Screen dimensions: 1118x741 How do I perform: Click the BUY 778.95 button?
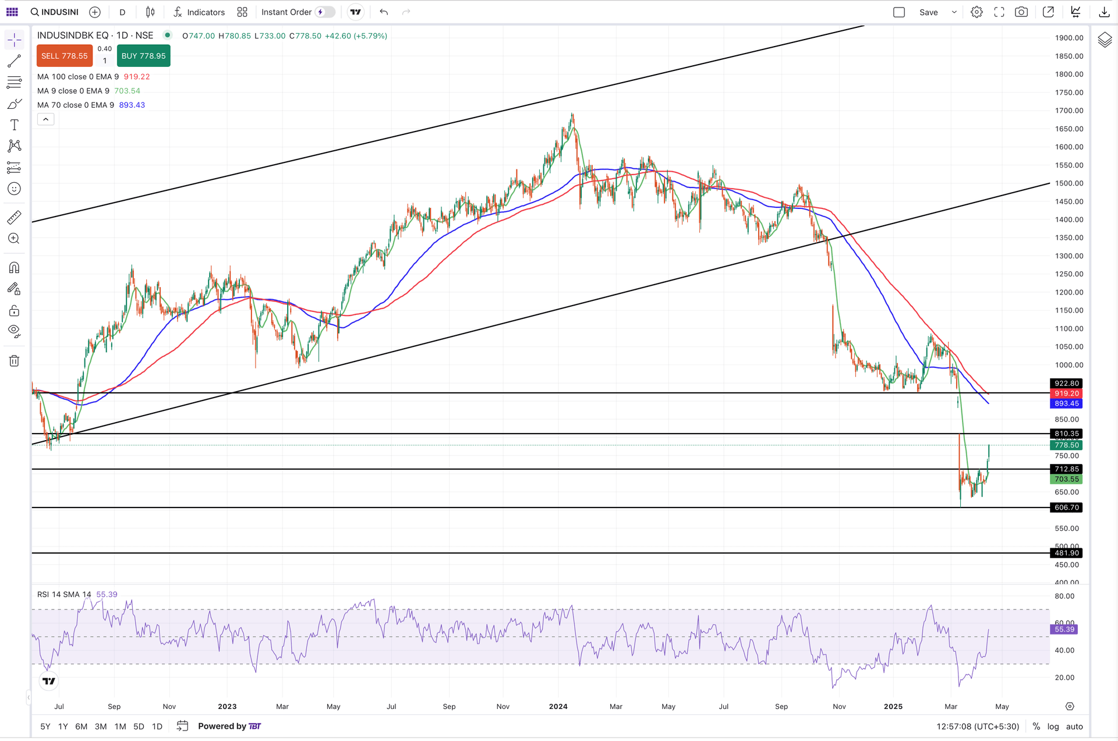click(143, 56)
